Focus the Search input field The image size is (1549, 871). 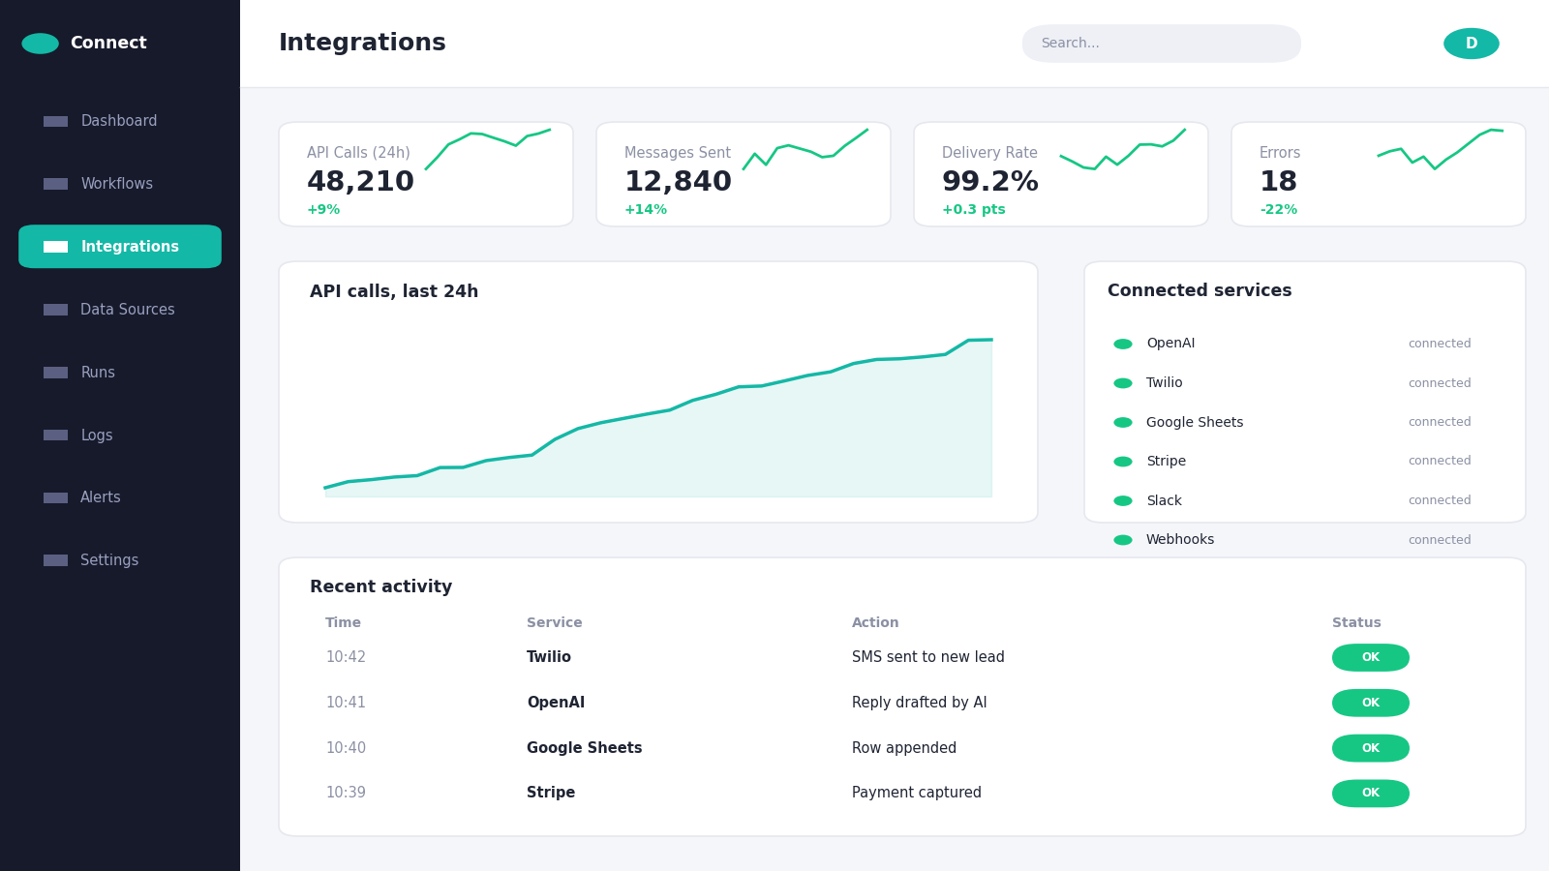[x=1162, y=44]
